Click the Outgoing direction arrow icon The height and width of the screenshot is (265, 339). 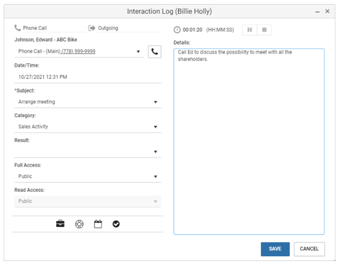tap(92, 28)
